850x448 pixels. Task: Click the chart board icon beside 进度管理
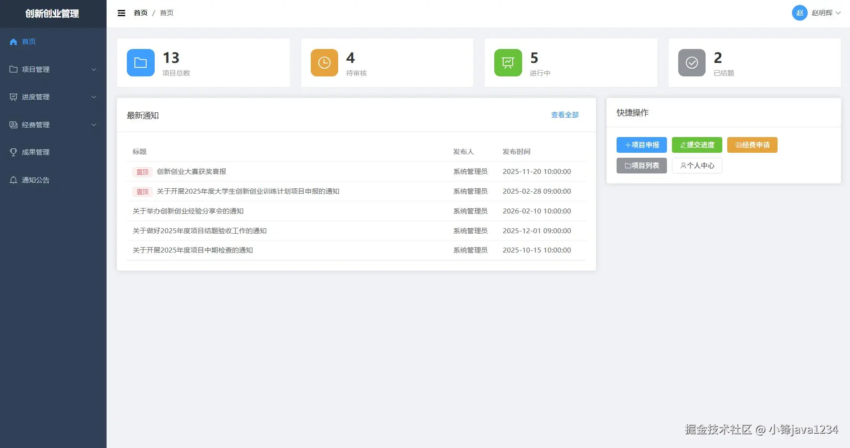pyautogui.click(x=13, y=97)
